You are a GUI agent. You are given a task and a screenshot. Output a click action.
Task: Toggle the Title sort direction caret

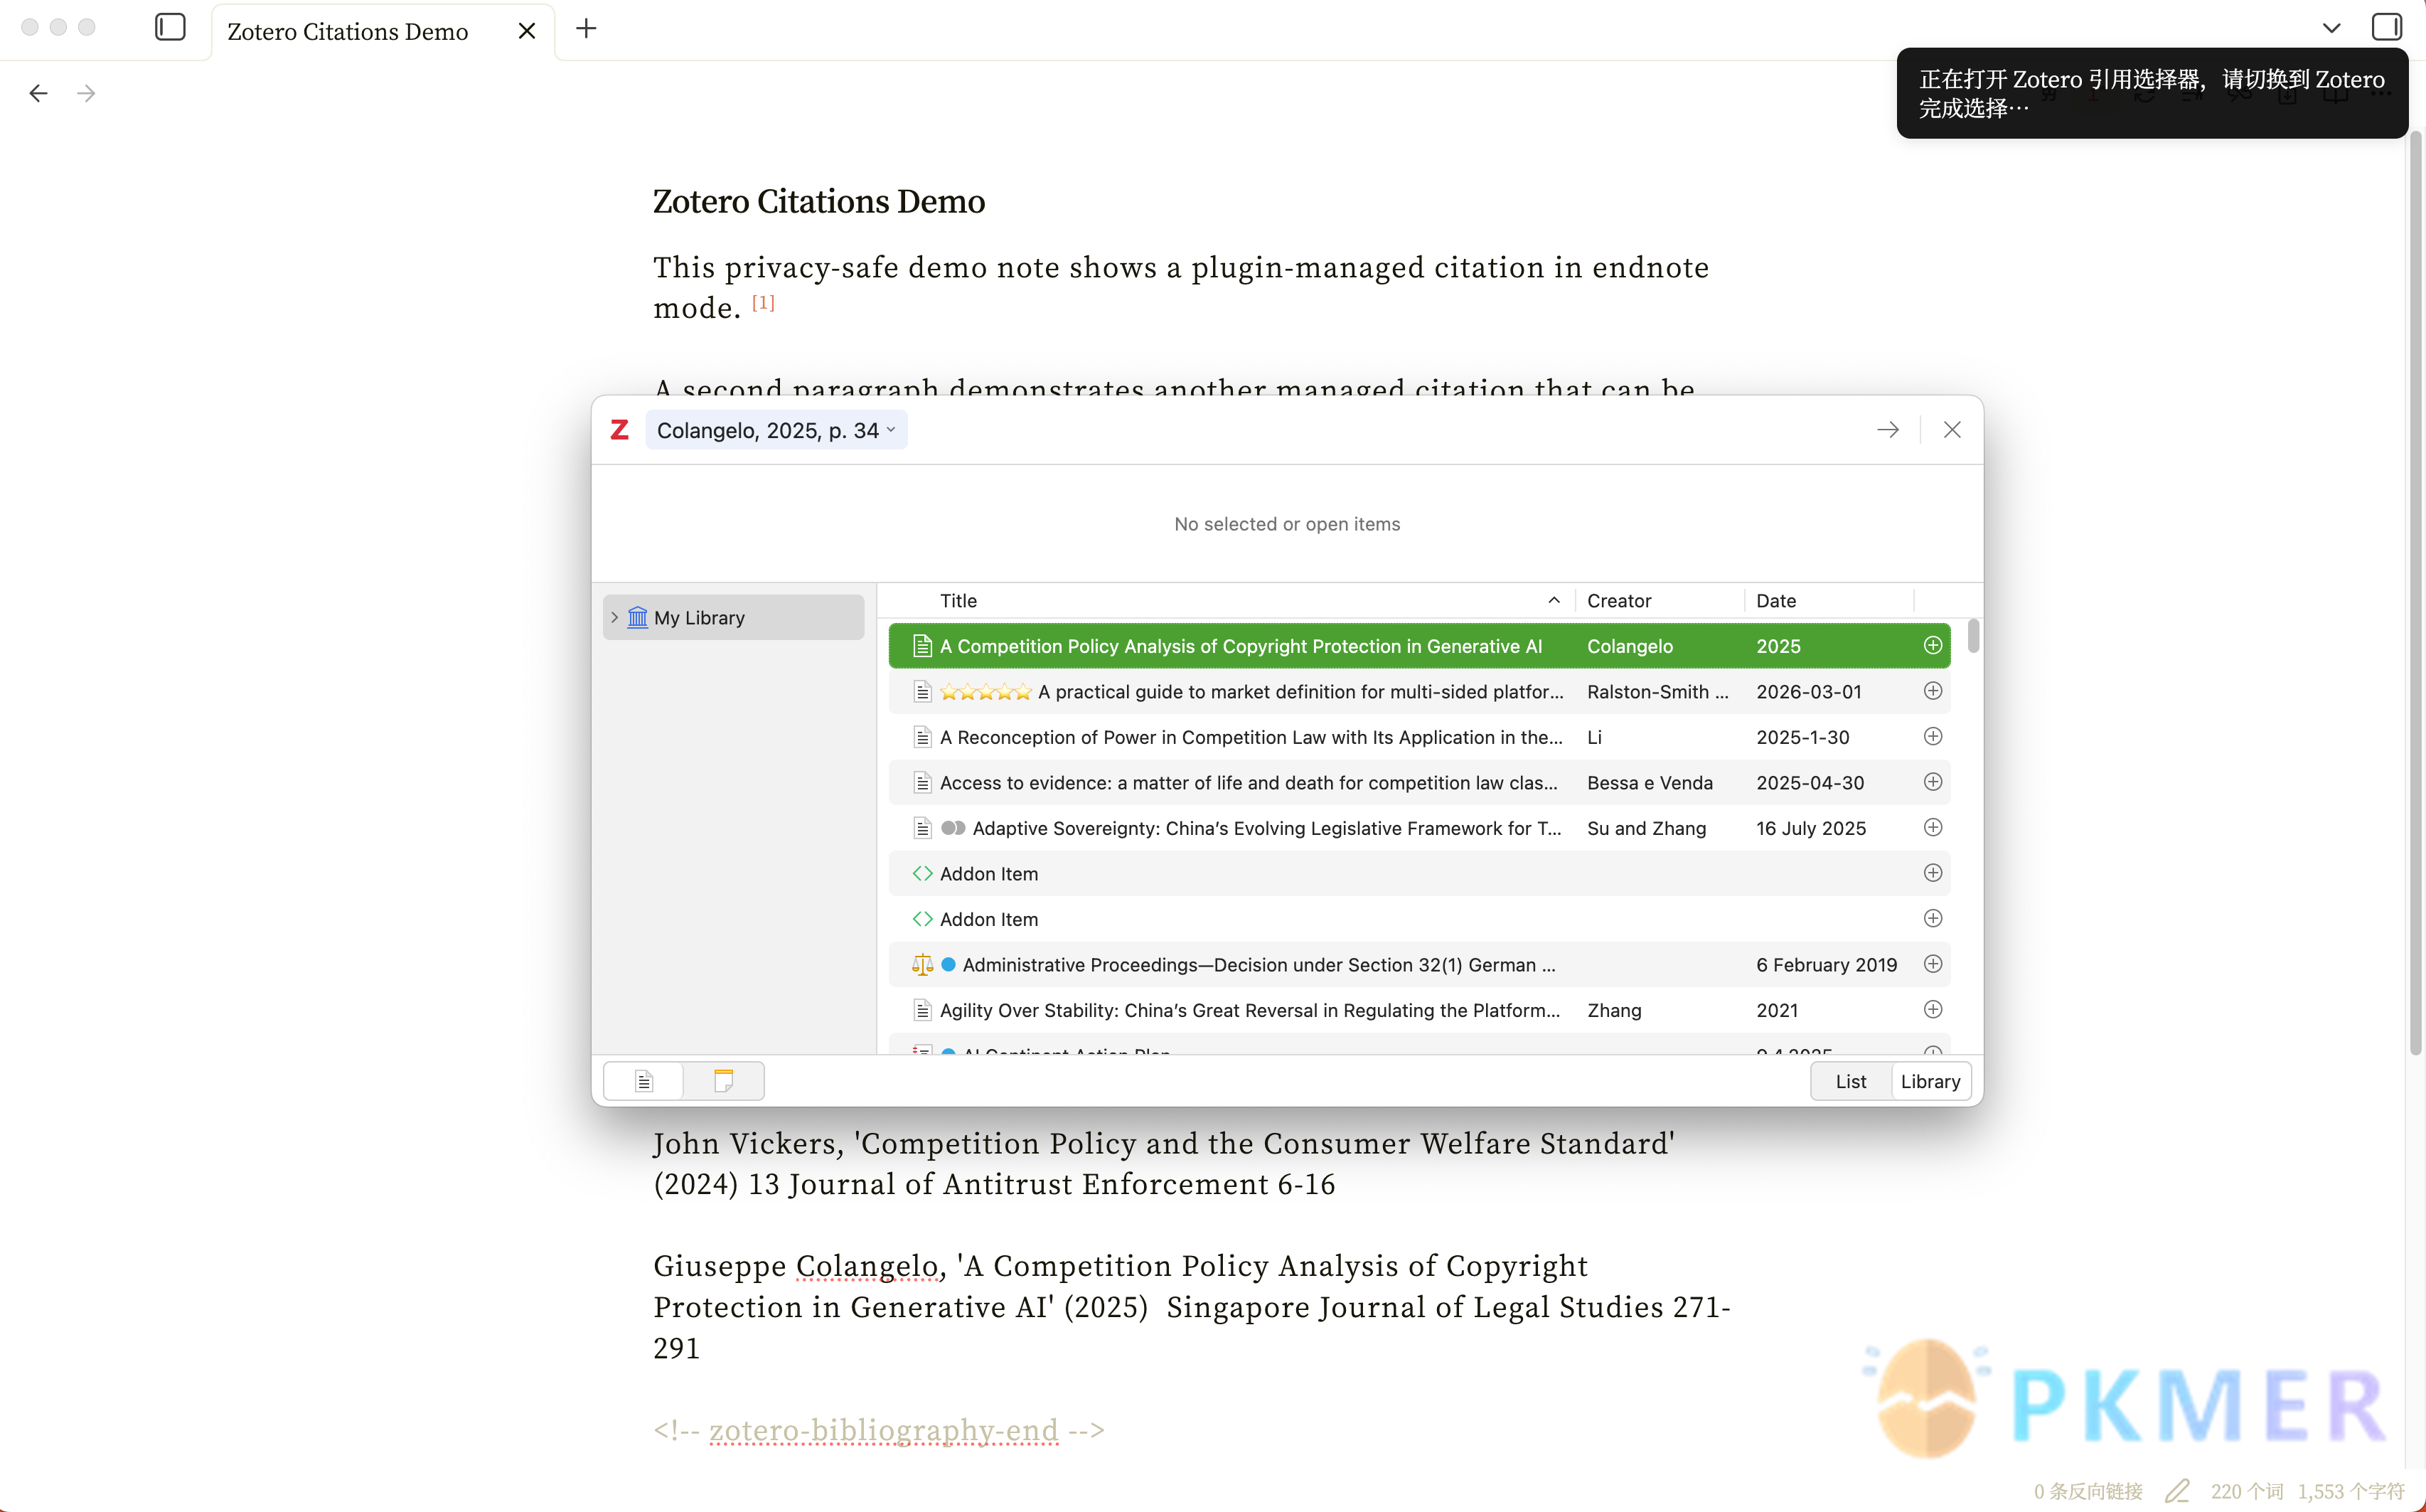click(1554, 600)
